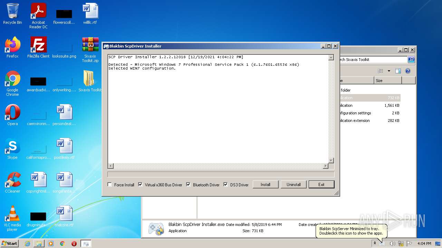
Task: Uncheck Virtual x360 Bus Driver
Action: coord(140,185)
